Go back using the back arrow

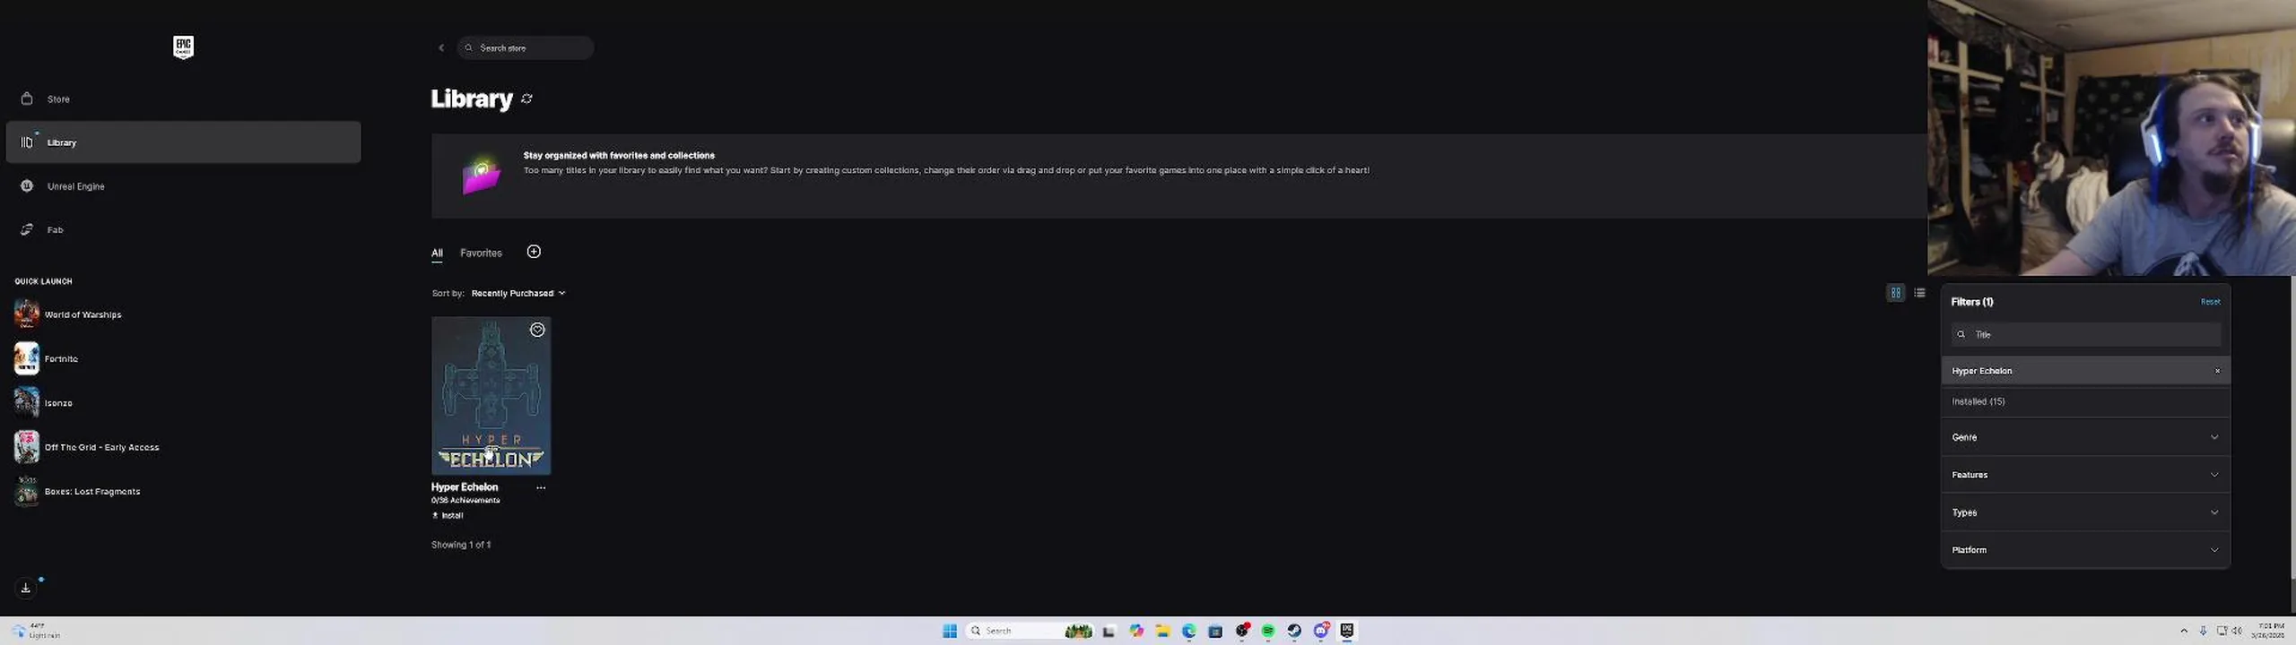coord(441,48)
